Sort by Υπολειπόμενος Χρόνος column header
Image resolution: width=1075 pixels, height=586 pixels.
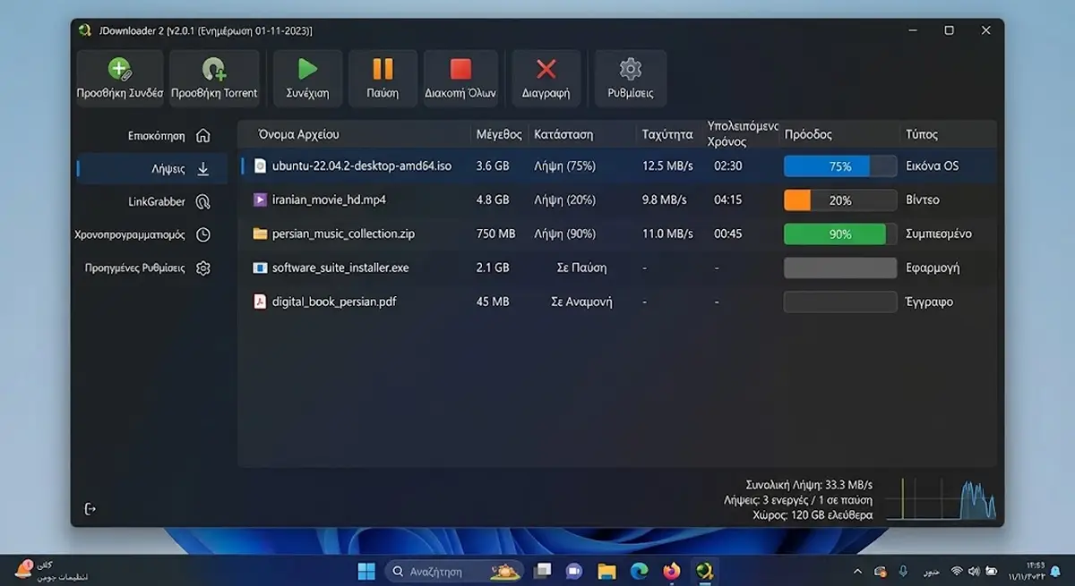coord(743,134)
